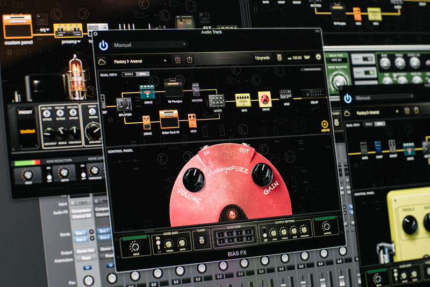This screenshot has width=430, height=287.
Task: Open the ToneCloud cloud icon
Action: [102, 61]
